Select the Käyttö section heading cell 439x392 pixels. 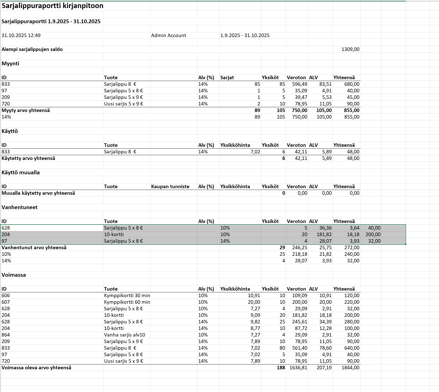10,131
